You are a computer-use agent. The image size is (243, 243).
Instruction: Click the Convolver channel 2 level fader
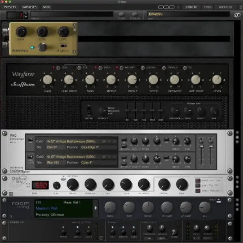tap(211, 144)
